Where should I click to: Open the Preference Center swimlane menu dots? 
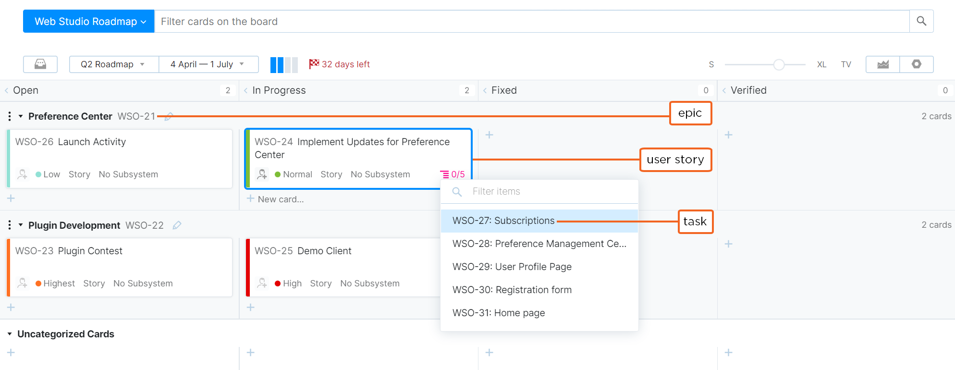[10, 116]
